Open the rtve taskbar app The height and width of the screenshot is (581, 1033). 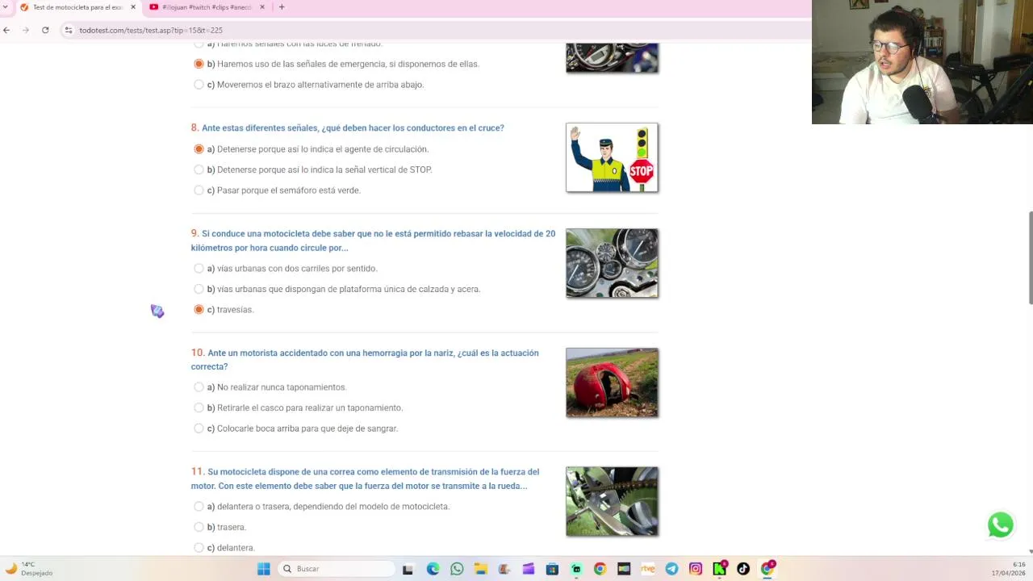point(647,569)
